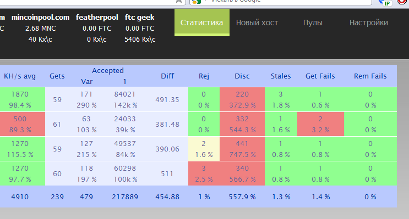Select the ftc geek pool header
Image resolution: width=409 pixels, height=219 pixels.
coord(140,18)
